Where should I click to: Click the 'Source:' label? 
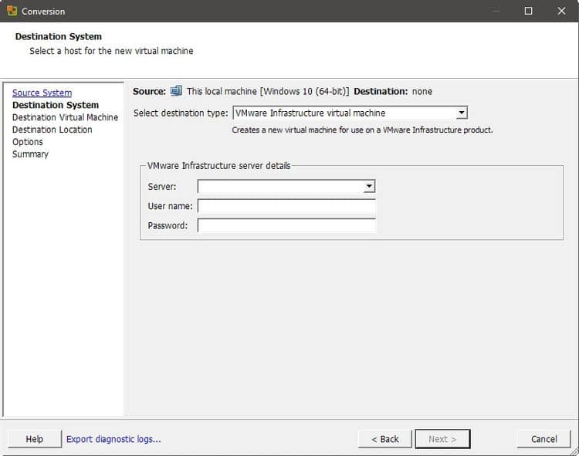pos(150,91)
